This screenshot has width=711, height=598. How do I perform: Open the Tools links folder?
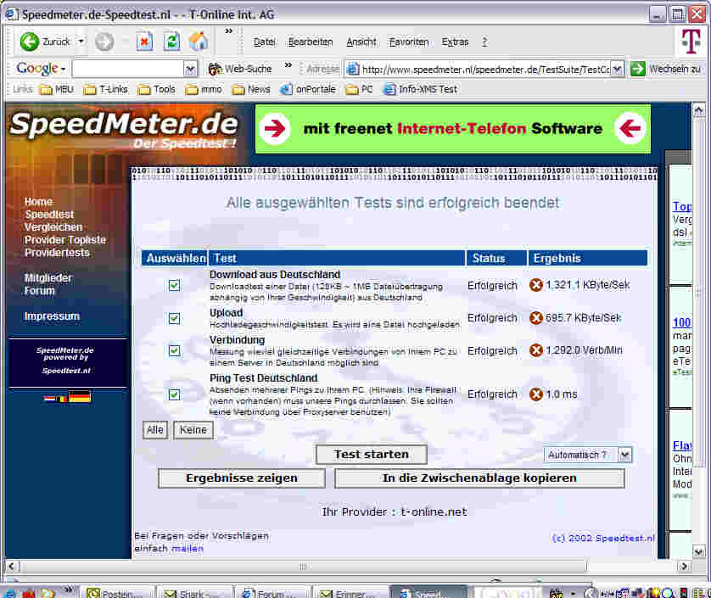[x=157, y=89]
